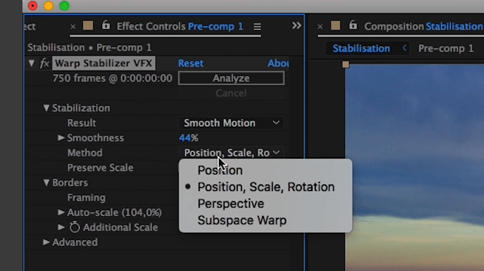Image resolution: width=484 pixels, height=271 pixels.
Task: Open the Method dropdown
Action: tap(231, 153)
